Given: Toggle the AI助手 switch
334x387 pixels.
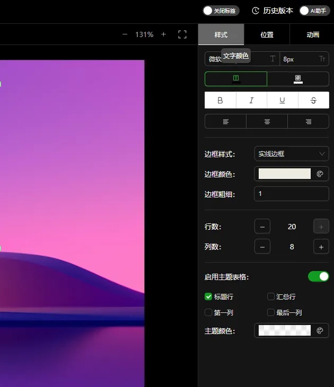Looking at the screenshot, I should 314,11.
